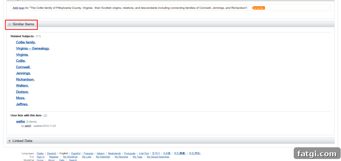Switch language to Italiano
Screen dimensions: 341x161
(101, 153)
